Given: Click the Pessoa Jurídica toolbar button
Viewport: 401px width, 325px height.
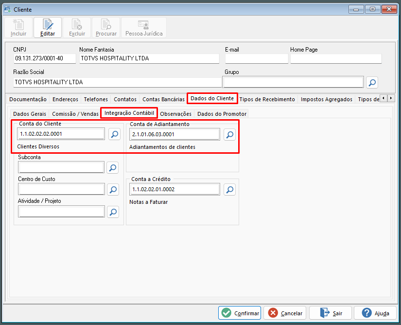Looking at the screenshot, I should coord(144,28).
